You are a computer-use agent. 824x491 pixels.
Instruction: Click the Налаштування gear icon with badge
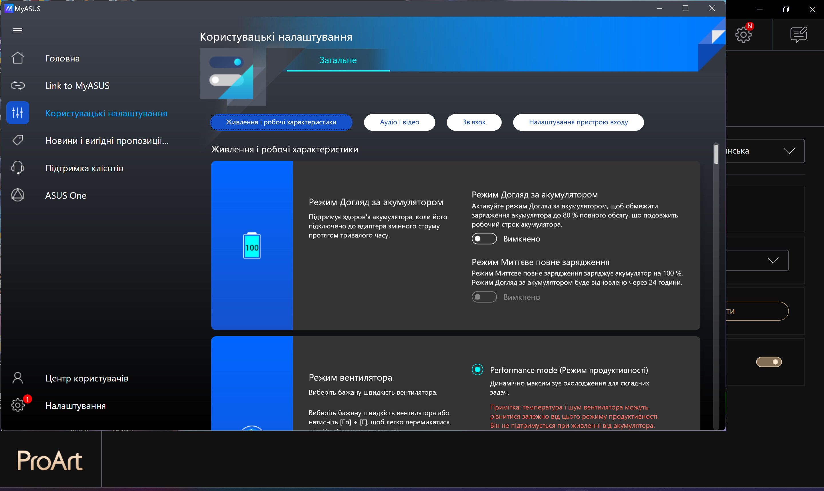tap(17, 405)
